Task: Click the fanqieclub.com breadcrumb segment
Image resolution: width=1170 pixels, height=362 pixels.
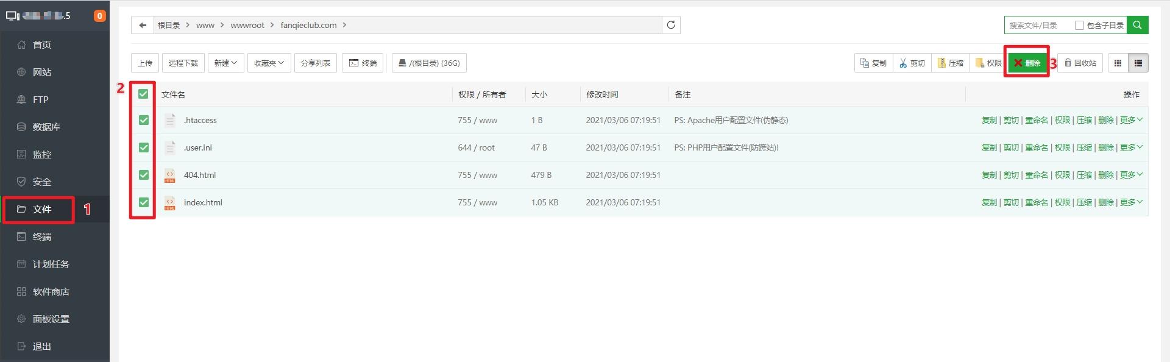Action: point(308,25)
